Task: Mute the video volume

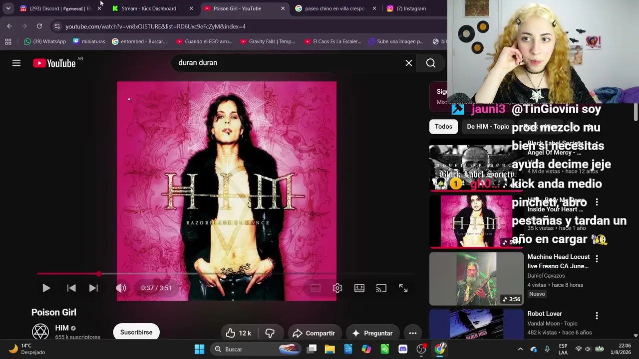Action: click(x=121, y=288)
